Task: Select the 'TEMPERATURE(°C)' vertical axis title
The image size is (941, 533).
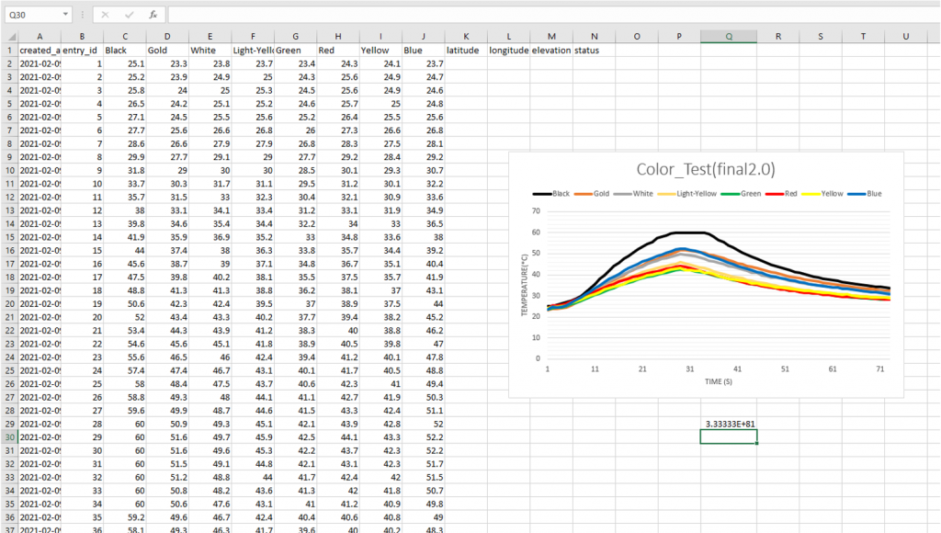Action: pyautogui.click(x=524, y=285)
